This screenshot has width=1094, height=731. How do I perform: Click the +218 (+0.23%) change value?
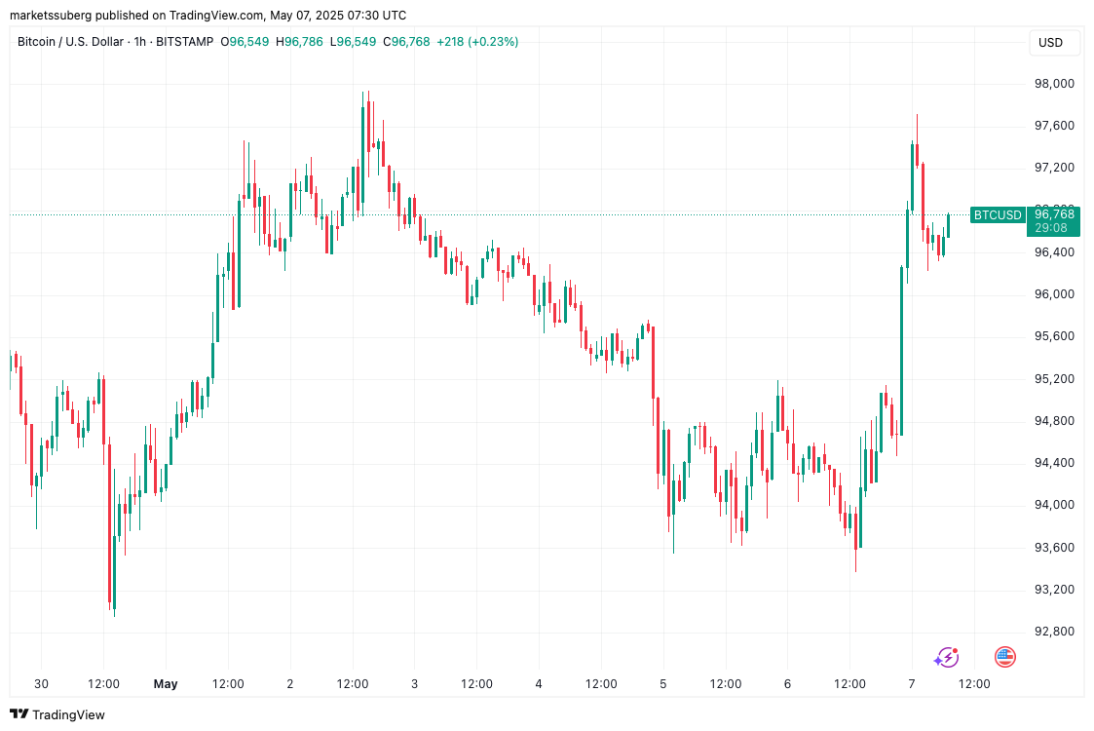[477, 42]
